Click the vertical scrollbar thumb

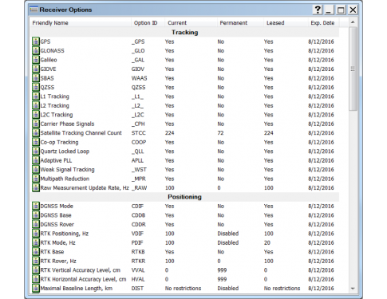[x=353, y=69]
